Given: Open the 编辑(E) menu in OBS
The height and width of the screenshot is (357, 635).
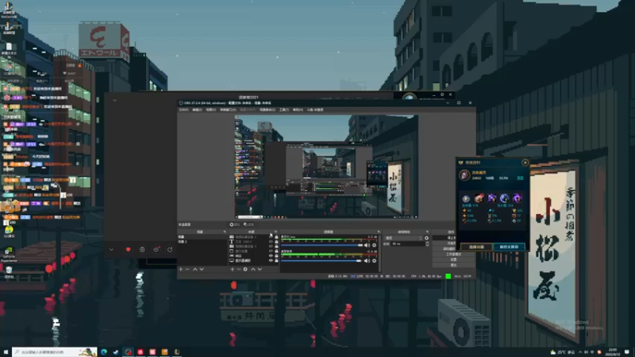Looking at the screenshot, I should (197, 109).
